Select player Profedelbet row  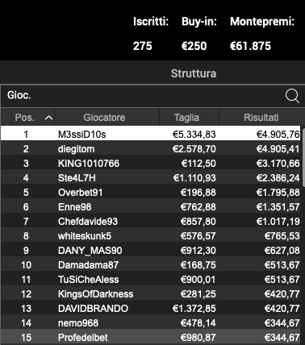150,337
